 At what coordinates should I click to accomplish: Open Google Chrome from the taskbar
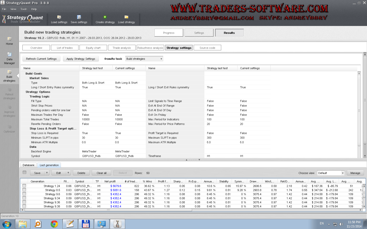click(54, 224)
